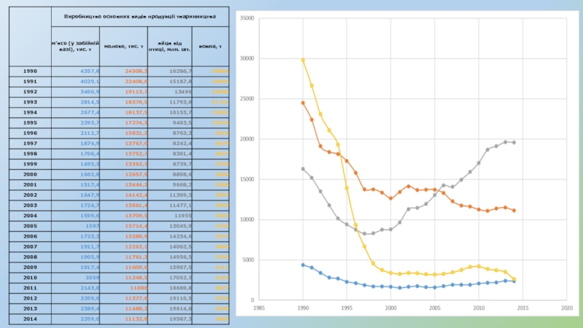Select year cell 1997 in the table

[30, 143]
